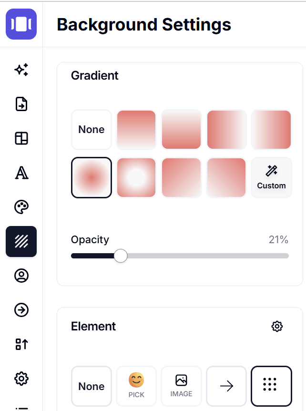Viewport: 306px width, 411px height.
Task: Select the AI sparkles tool
Action: pyautogui.click(x=21, y=70)
